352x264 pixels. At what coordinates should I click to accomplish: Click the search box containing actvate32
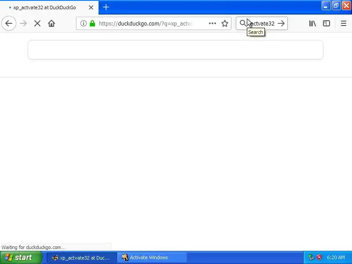262,23
